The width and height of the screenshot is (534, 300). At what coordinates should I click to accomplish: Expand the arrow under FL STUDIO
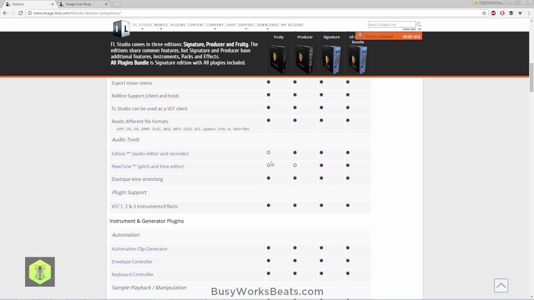pos(142,29)
